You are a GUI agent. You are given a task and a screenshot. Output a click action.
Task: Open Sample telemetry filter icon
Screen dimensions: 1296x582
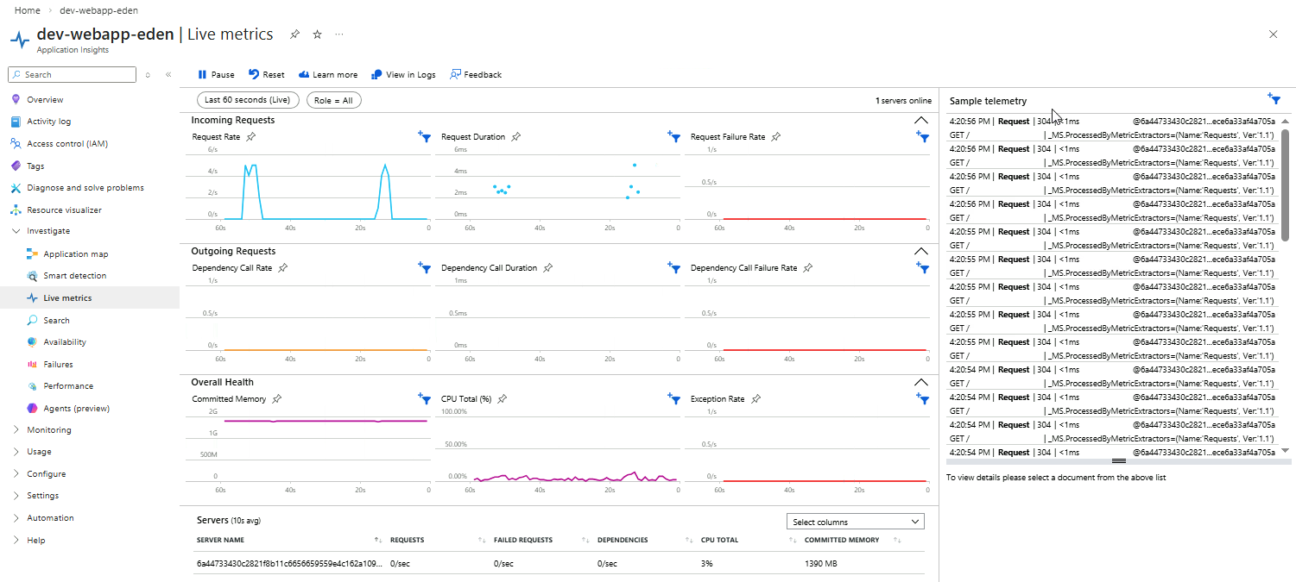1273,99
